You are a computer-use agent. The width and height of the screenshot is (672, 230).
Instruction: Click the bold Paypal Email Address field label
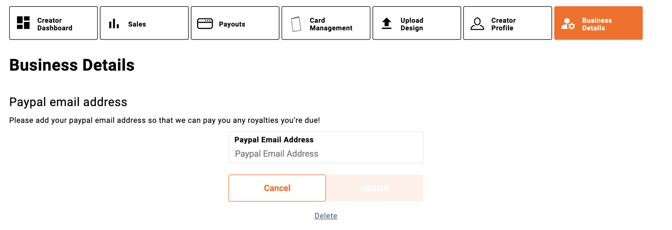[x=274, y=140]
